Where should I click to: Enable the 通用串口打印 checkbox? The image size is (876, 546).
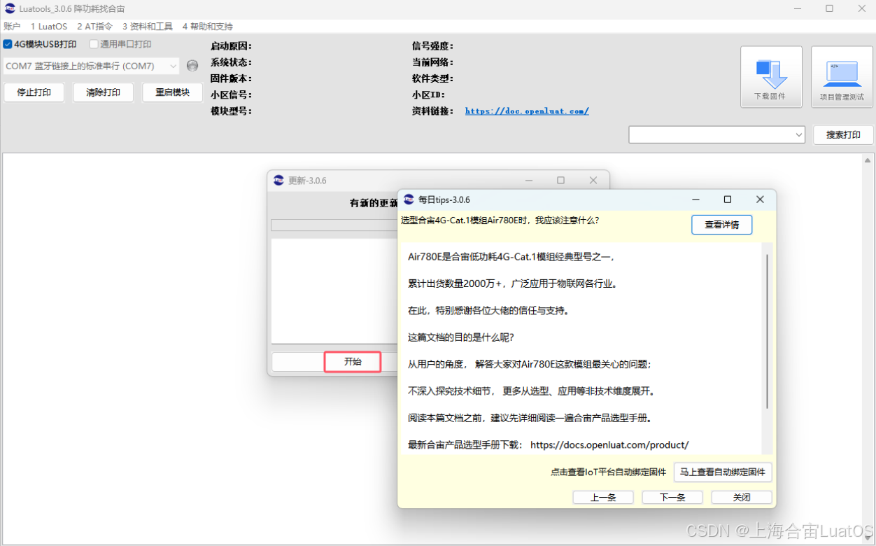tap(94, 43)
